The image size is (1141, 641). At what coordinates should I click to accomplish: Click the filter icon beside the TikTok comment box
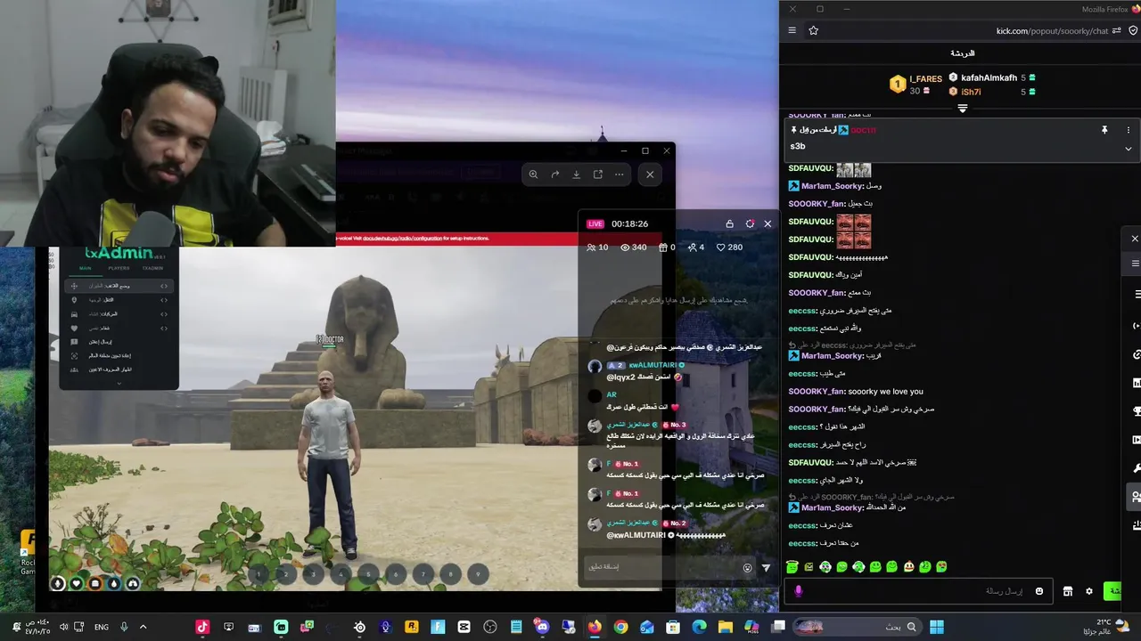766,567
